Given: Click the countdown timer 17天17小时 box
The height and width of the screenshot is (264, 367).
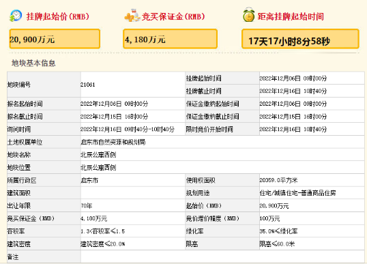Looking at the screenshot, I should 300,39.
